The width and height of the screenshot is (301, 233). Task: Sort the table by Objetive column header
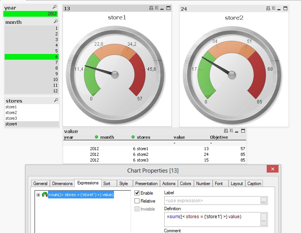pos(219,137)
